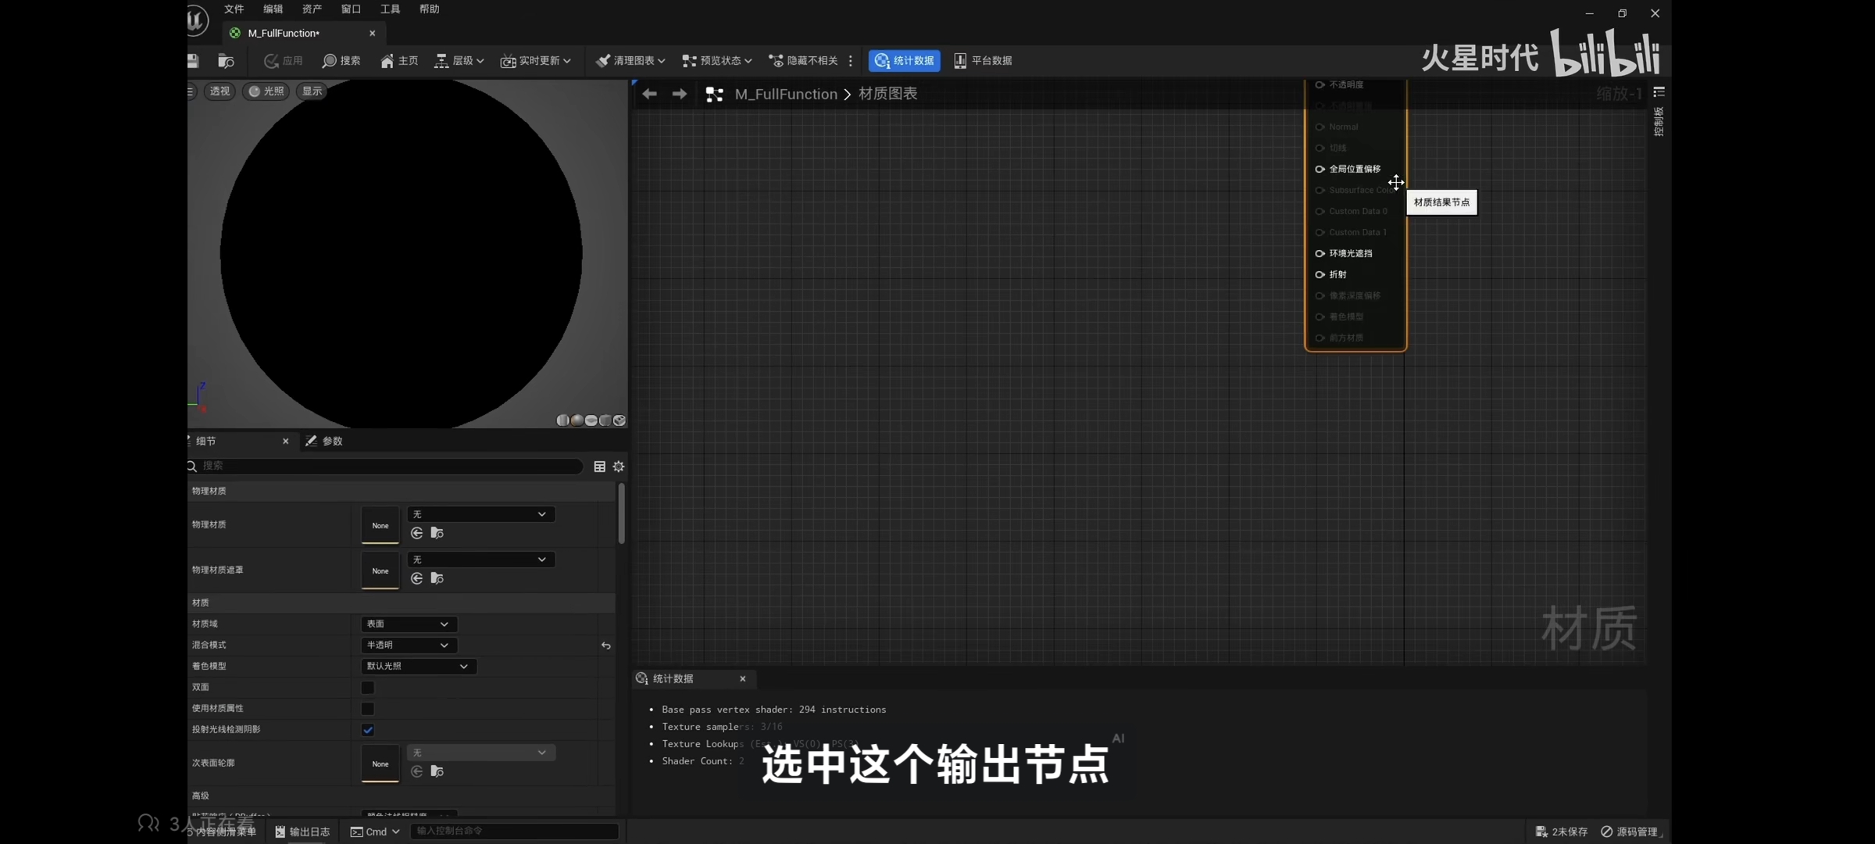Open the 混合模式 dropdown
This screenshot has width=1875, height=844.
(408, 646)
